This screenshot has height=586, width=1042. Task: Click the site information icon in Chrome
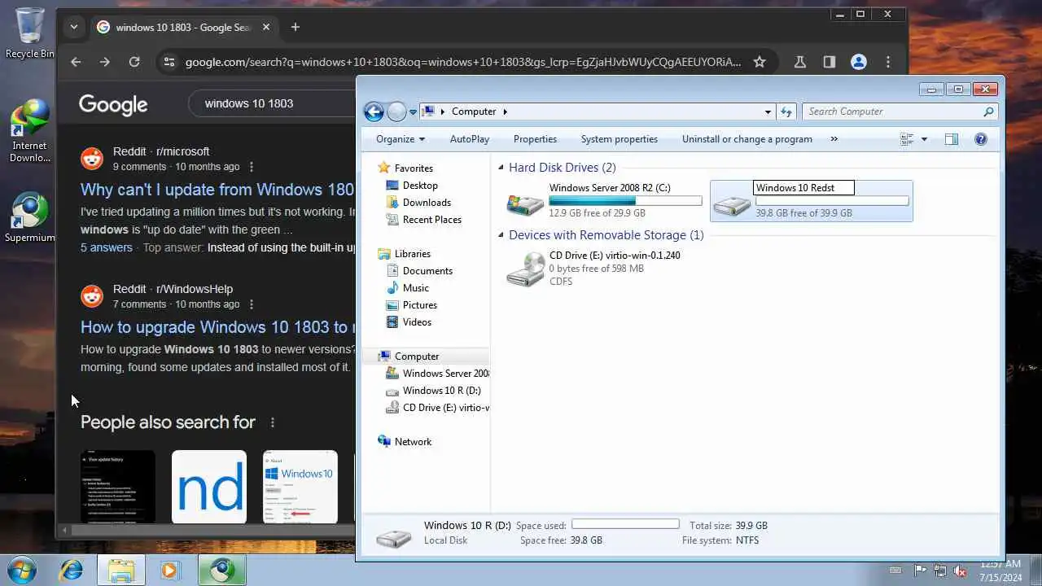169,62
